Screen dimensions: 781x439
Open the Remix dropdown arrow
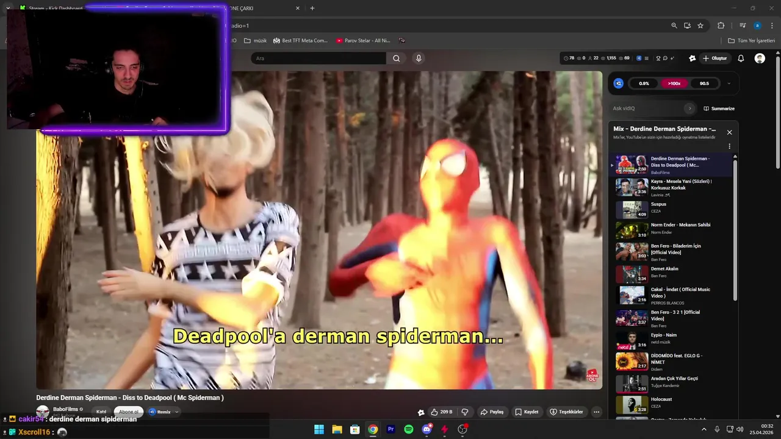coord(177,412)
